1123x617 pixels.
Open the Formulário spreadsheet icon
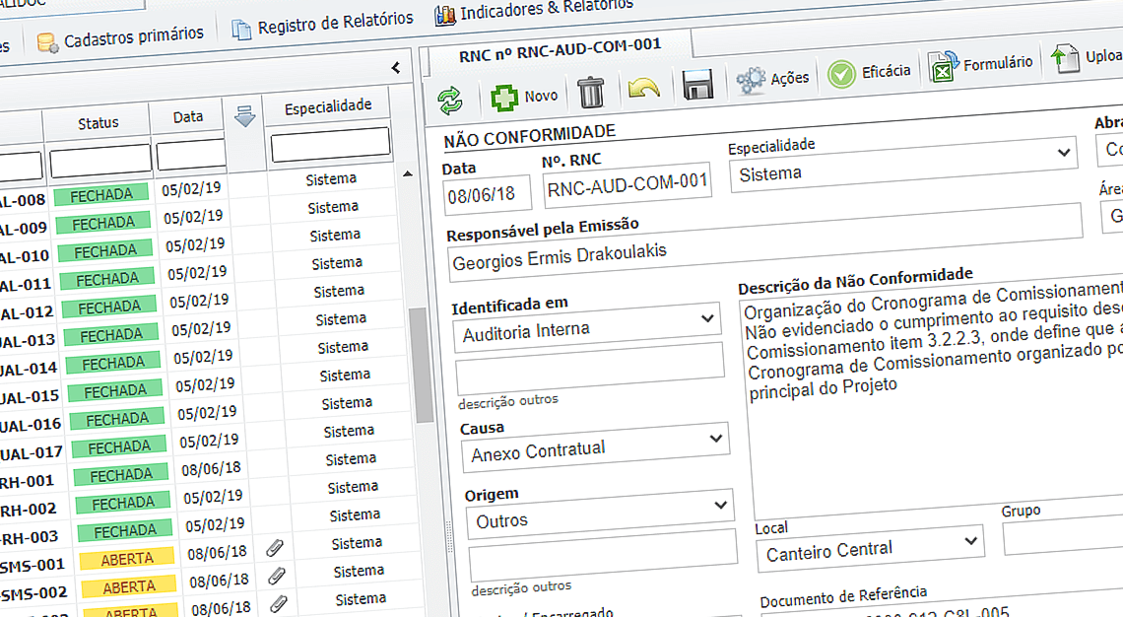point(944,66)
